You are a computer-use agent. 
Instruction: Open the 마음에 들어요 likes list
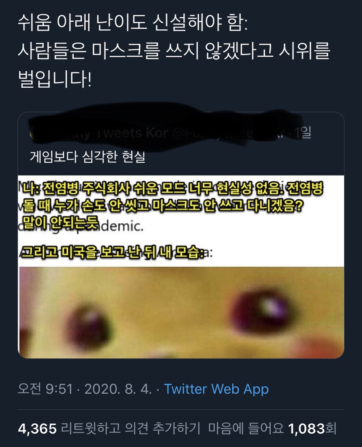coord(246,428)
